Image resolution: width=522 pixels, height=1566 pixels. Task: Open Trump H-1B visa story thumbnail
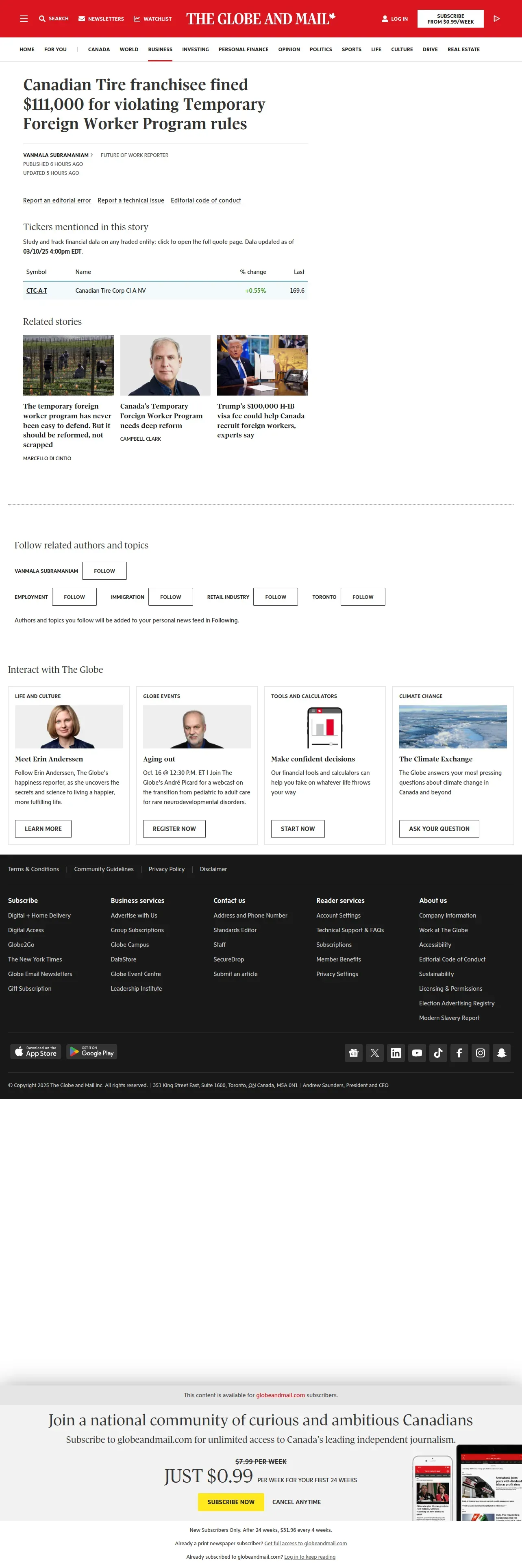(x=263, y=365)
